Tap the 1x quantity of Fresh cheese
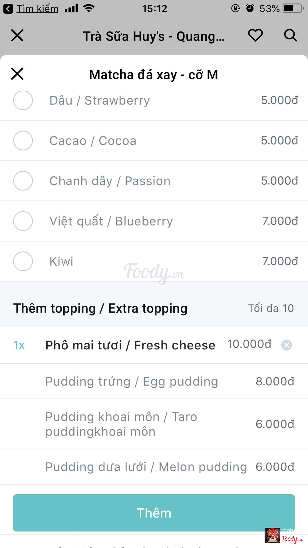The image size is (308, 548). coord(19,345)
